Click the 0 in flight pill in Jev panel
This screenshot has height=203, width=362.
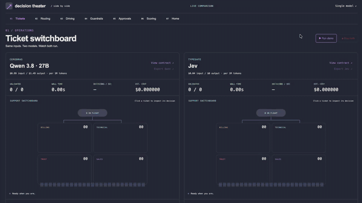click(x=271, y=113)
